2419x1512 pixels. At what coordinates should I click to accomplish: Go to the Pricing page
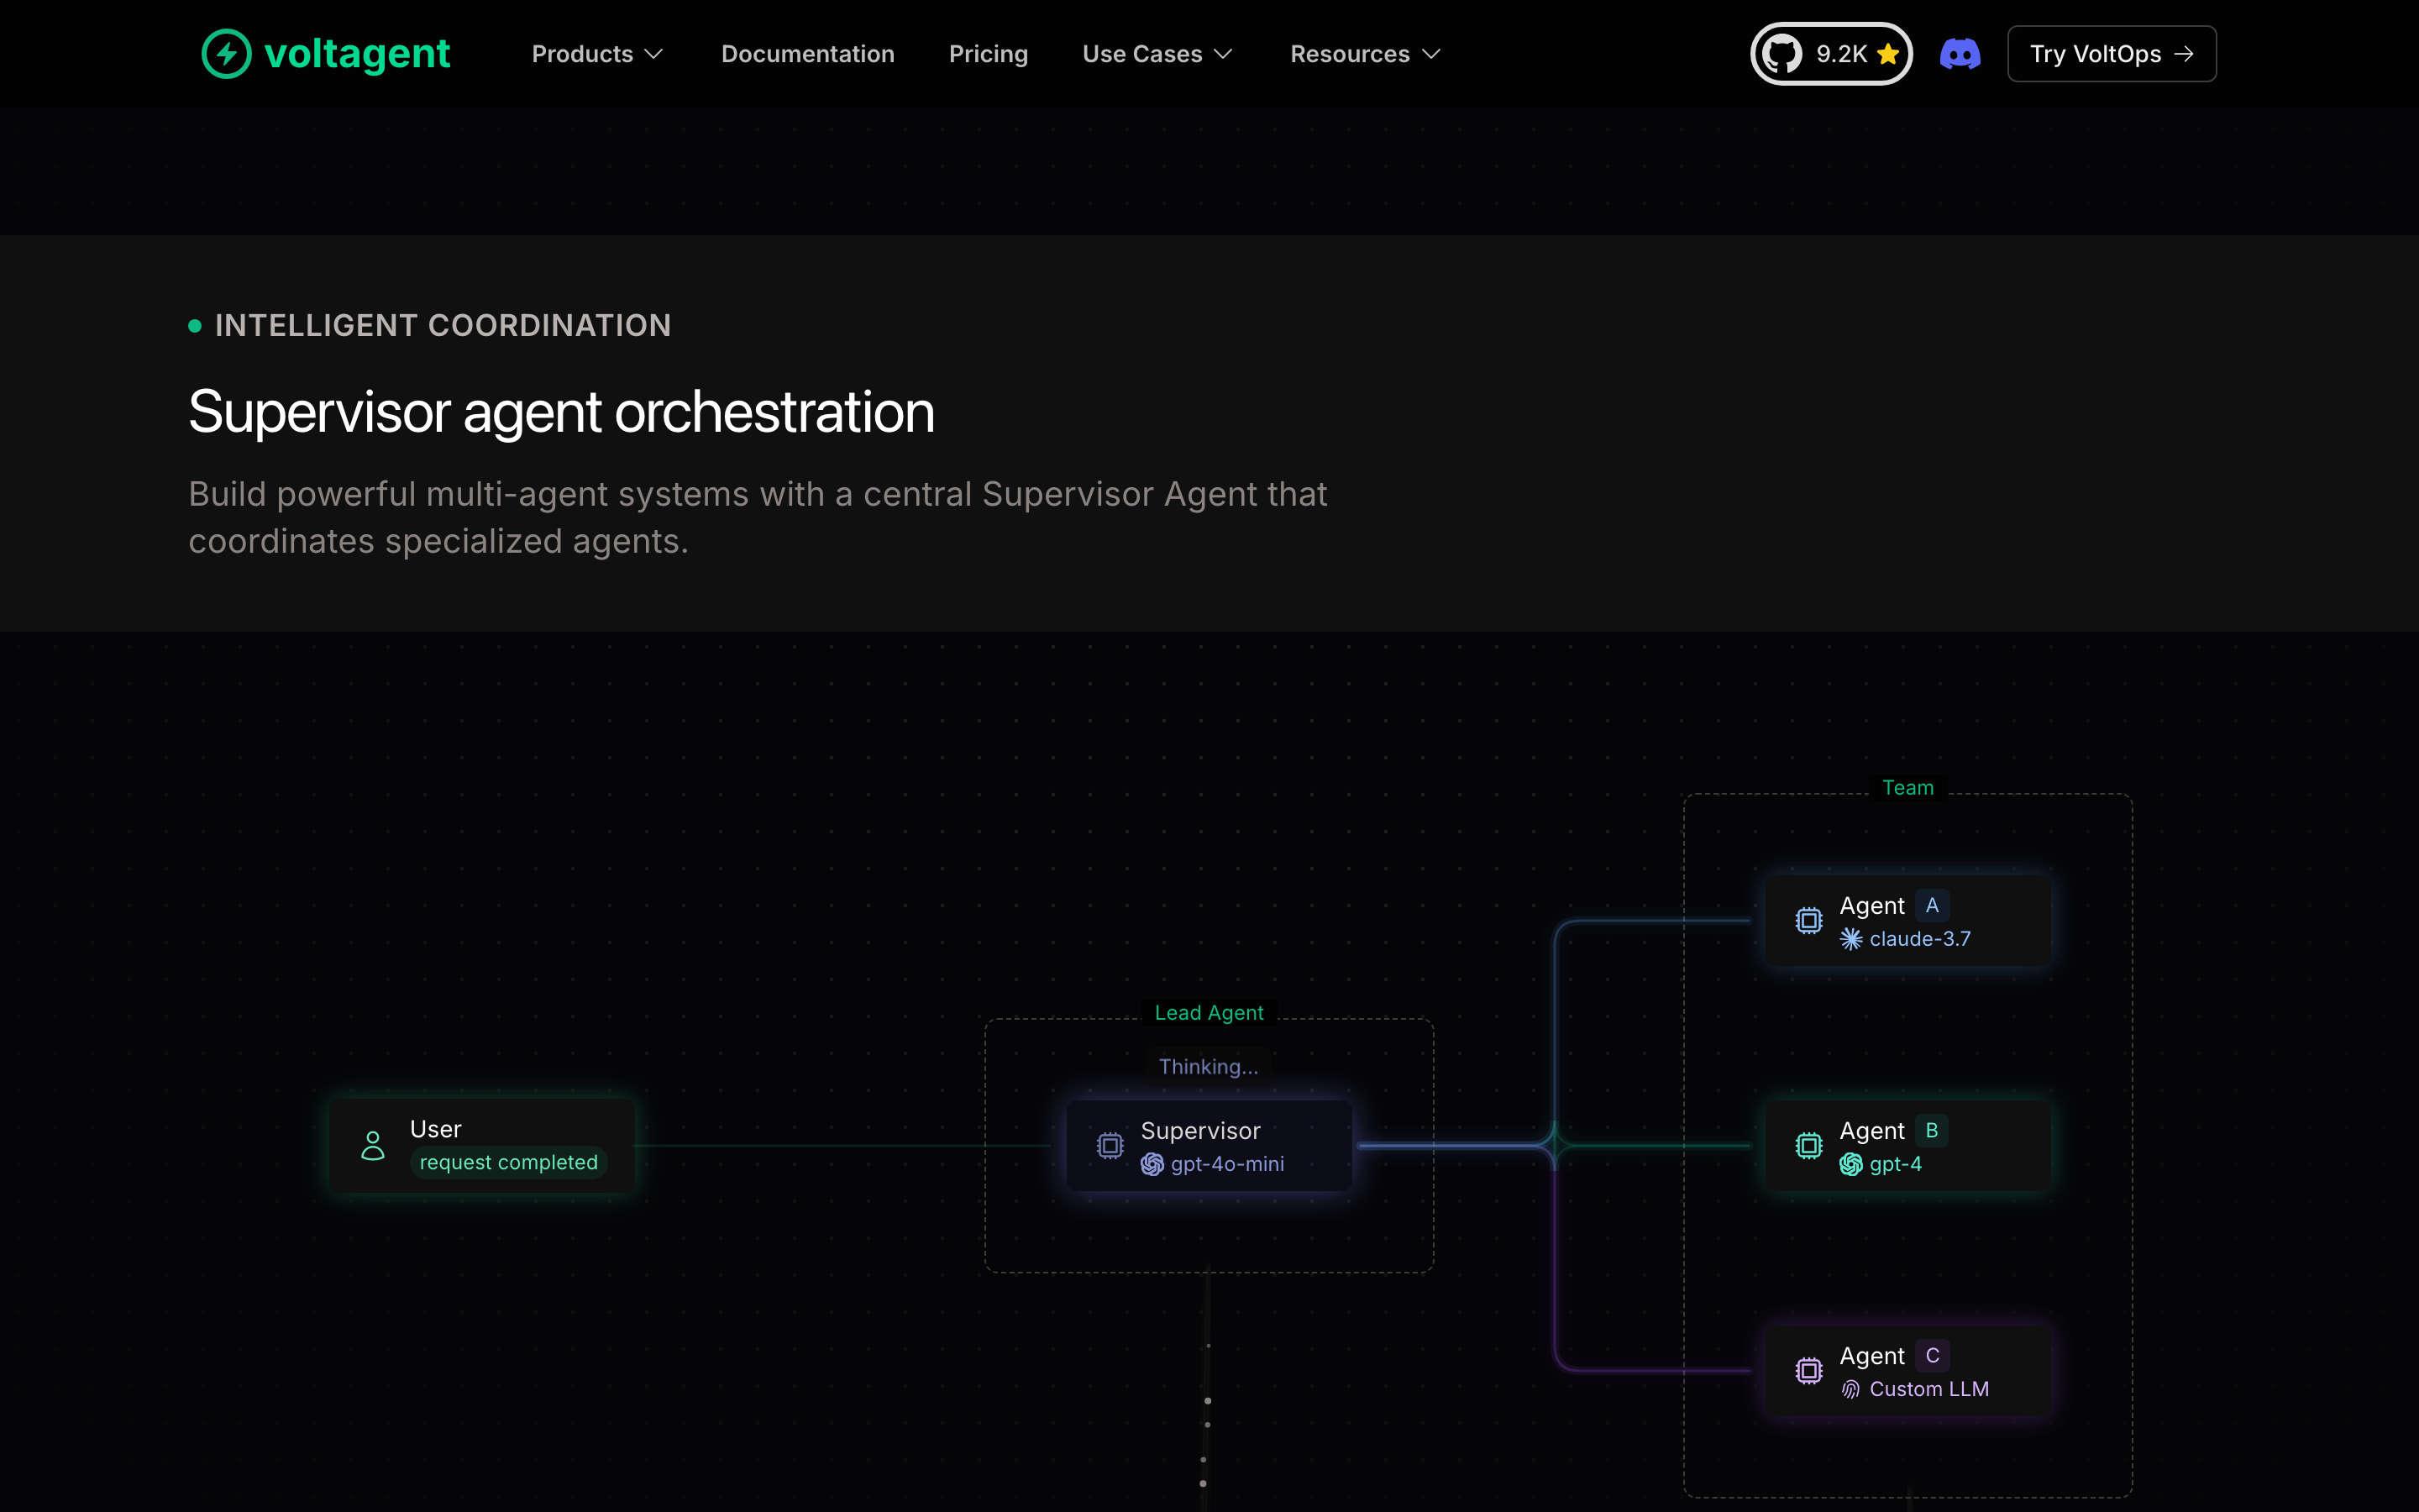tap(988, 54)
